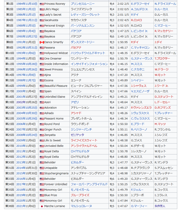Click the Japanese flag beside Marche Lorraine
The image size is (180, 210).
click(42, 206)
